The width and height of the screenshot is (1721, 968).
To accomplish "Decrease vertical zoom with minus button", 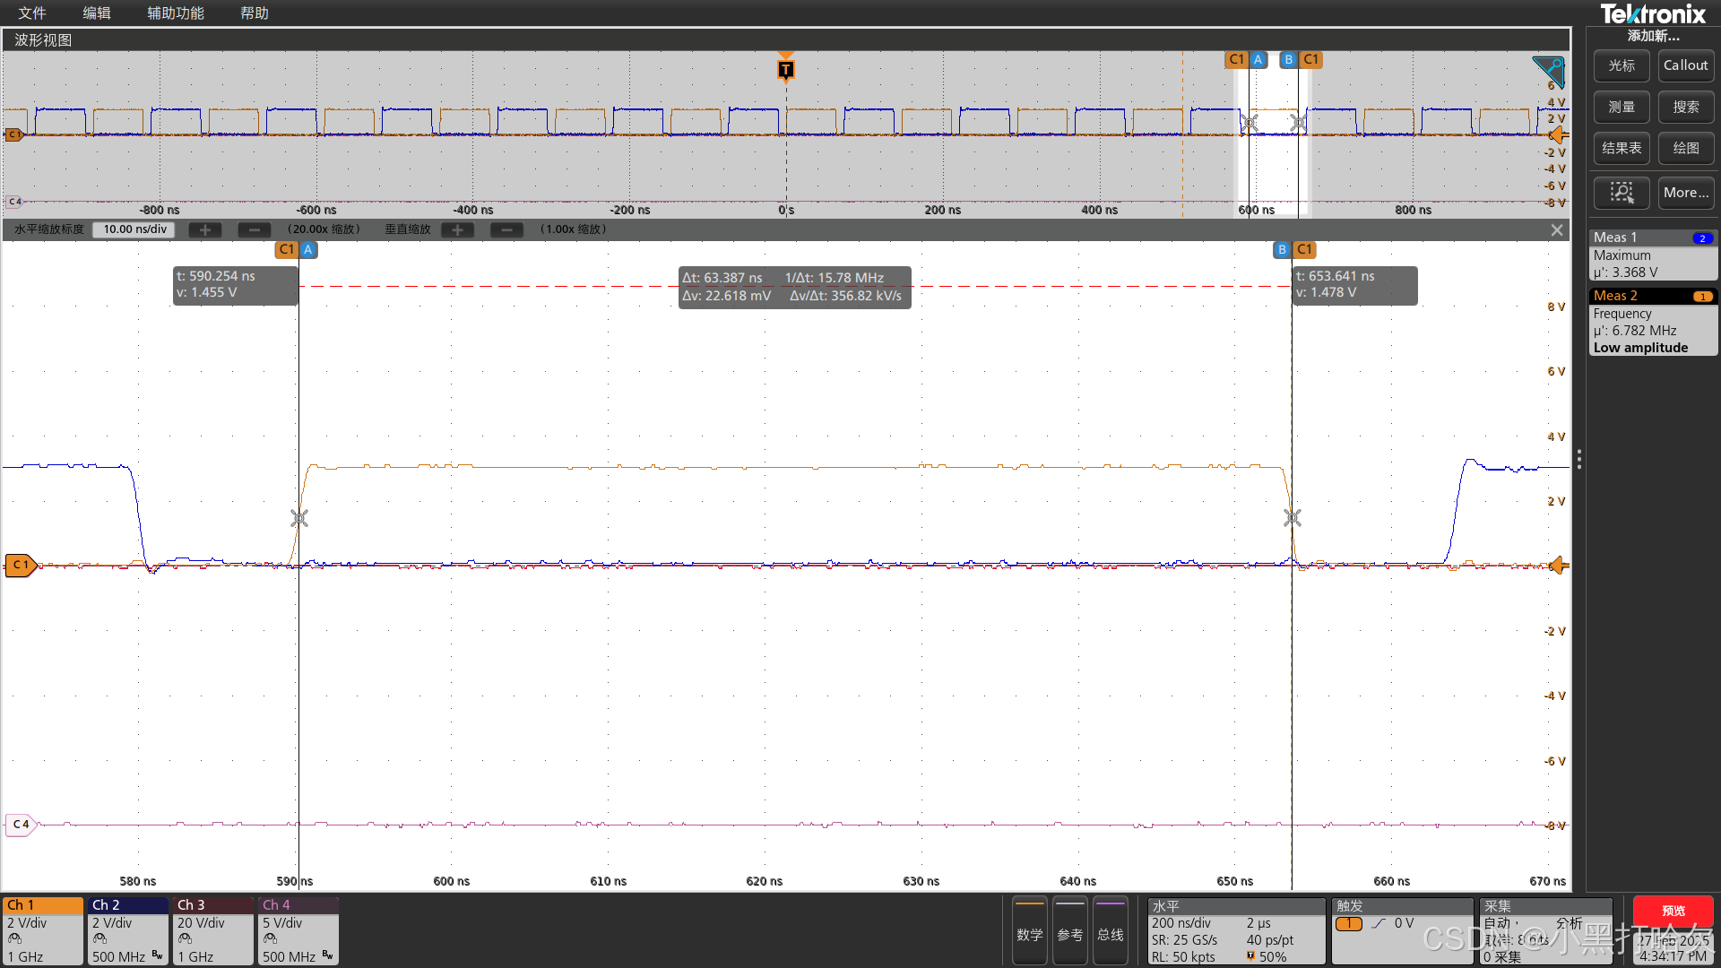I will (506, 230).
